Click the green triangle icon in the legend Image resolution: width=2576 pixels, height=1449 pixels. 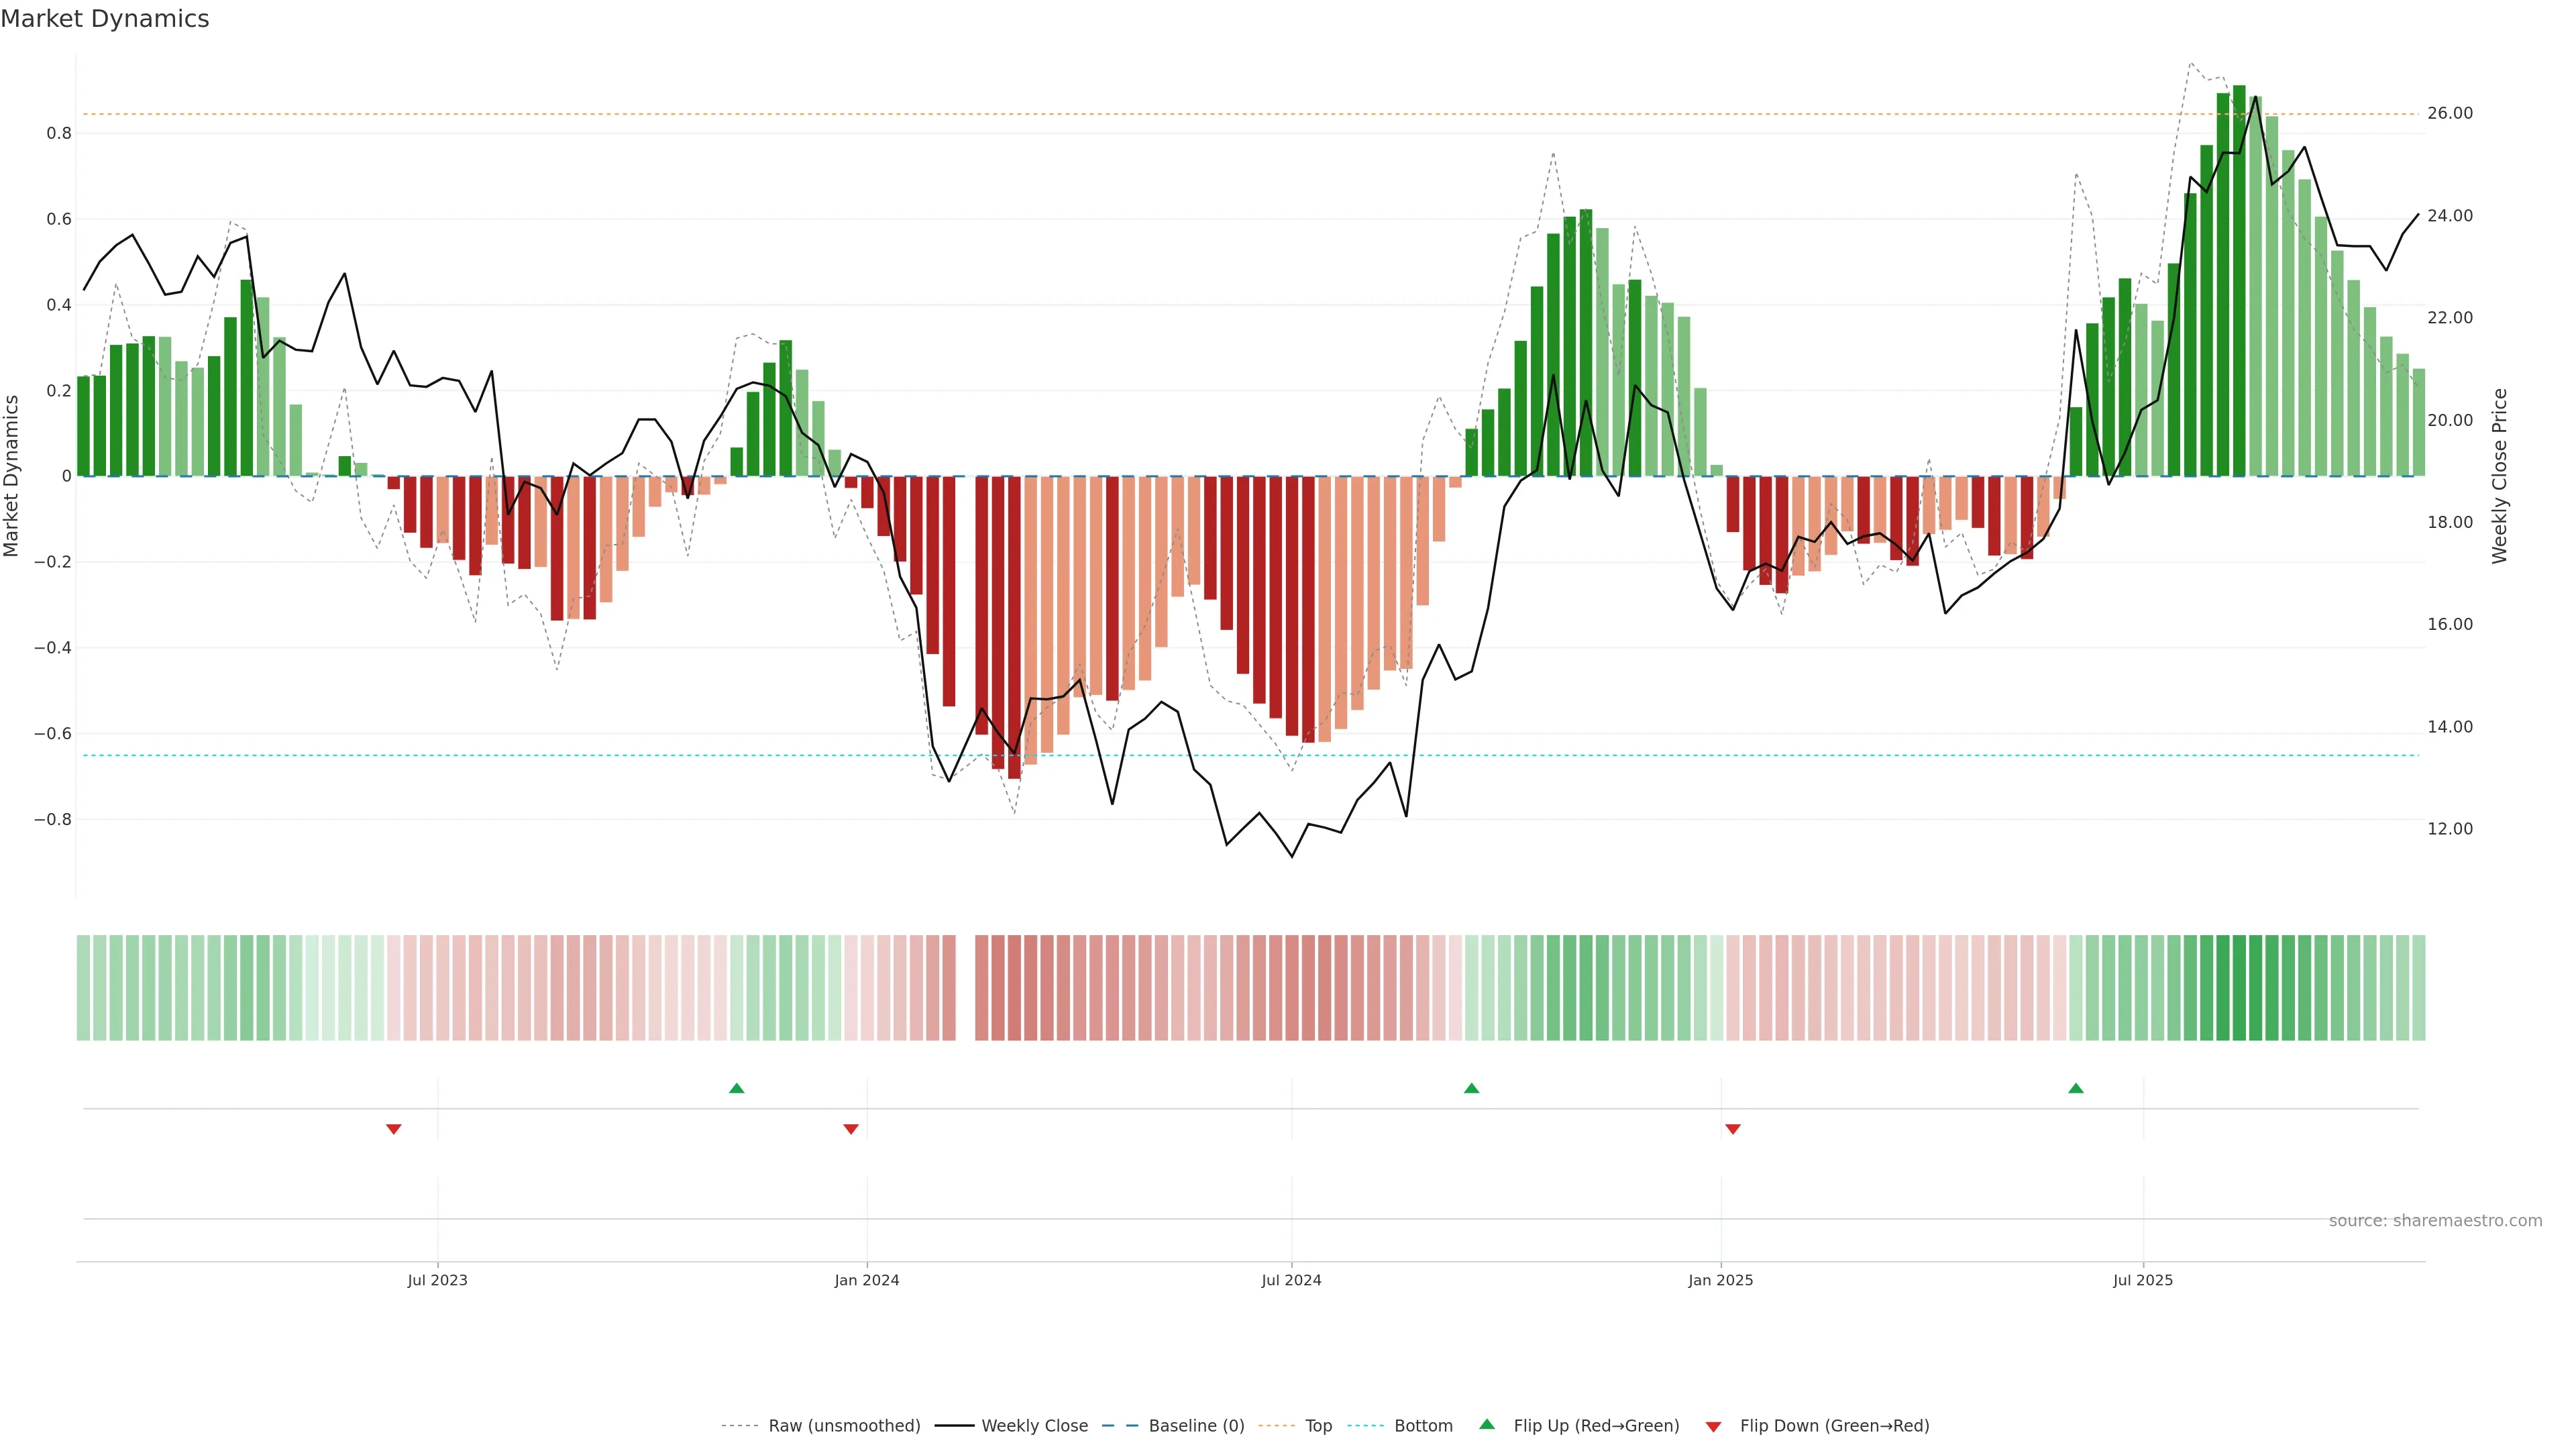click(x=1487, y=1424)
